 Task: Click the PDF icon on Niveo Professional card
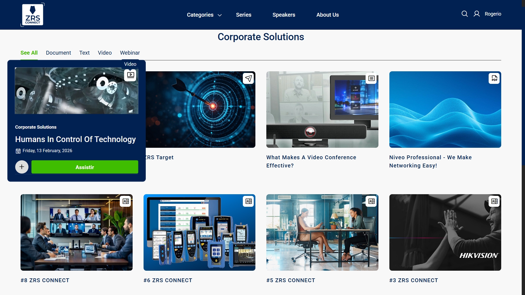click(494, 78)
